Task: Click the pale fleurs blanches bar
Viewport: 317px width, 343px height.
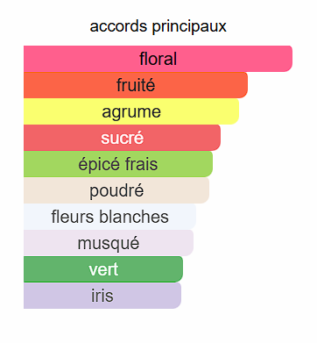Action: click(109, 217)
